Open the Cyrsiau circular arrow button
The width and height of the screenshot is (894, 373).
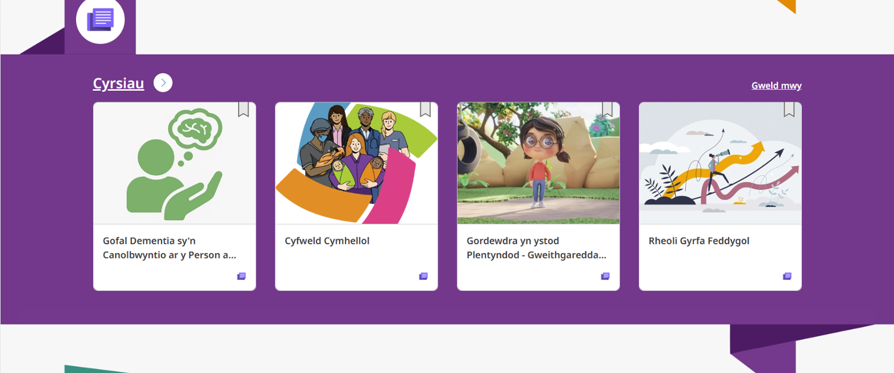point(163,83)
